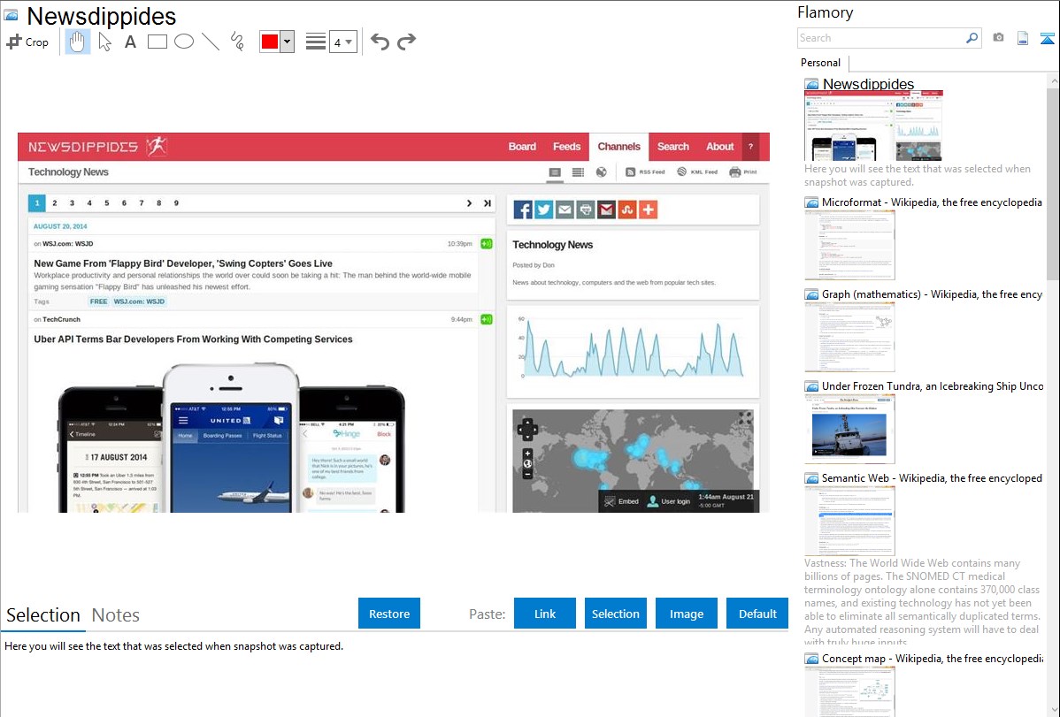Redo the last annotation
Viewport: 1060px width, 717px height.
[x=406, y=42]
